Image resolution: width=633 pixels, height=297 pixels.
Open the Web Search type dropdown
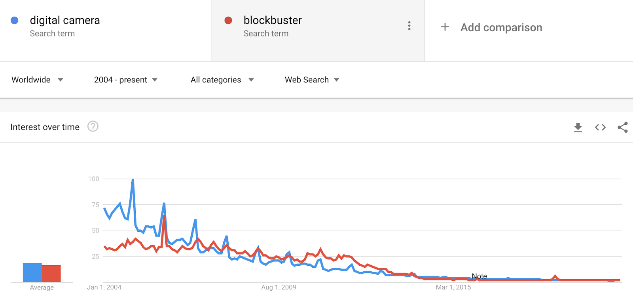click(312, 80)
